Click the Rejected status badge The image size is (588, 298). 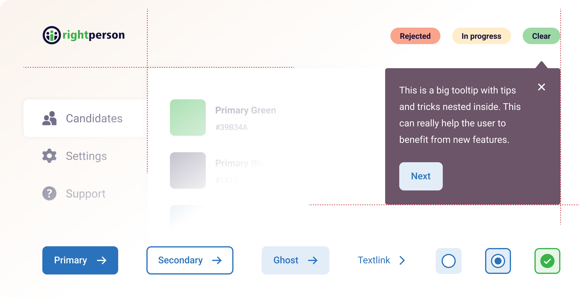click(415, 36)
